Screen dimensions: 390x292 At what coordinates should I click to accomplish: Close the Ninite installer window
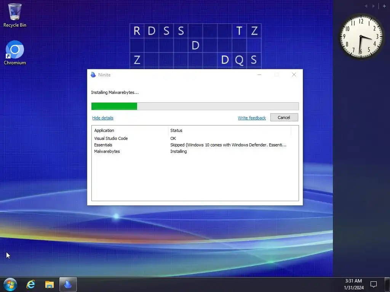(x=294, y=75)
